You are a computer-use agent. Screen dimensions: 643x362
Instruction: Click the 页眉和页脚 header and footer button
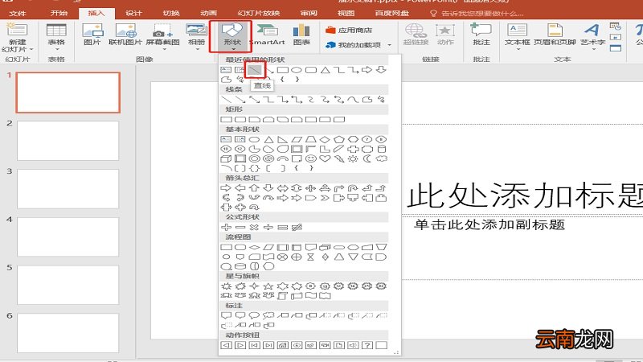555,35
